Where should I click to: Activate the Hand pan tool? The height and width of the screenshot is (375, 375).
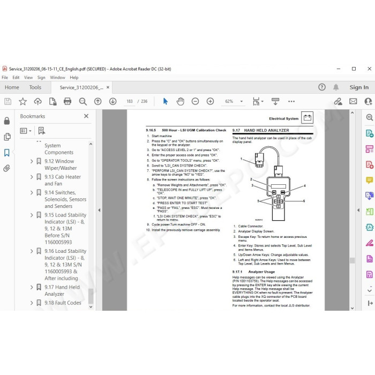point(181,101)
